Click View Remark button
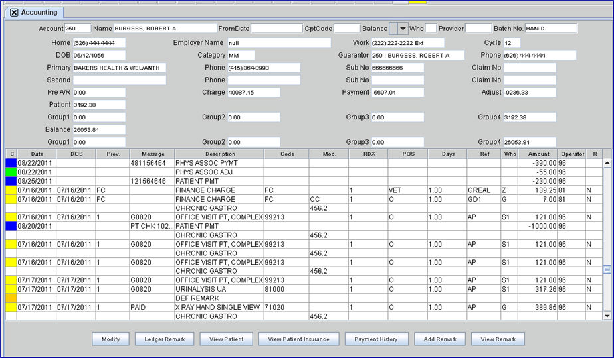 click(498, 339)
